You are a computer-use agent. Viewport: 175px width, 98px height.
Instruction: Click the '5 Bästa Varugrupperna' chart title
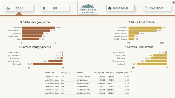35,22
